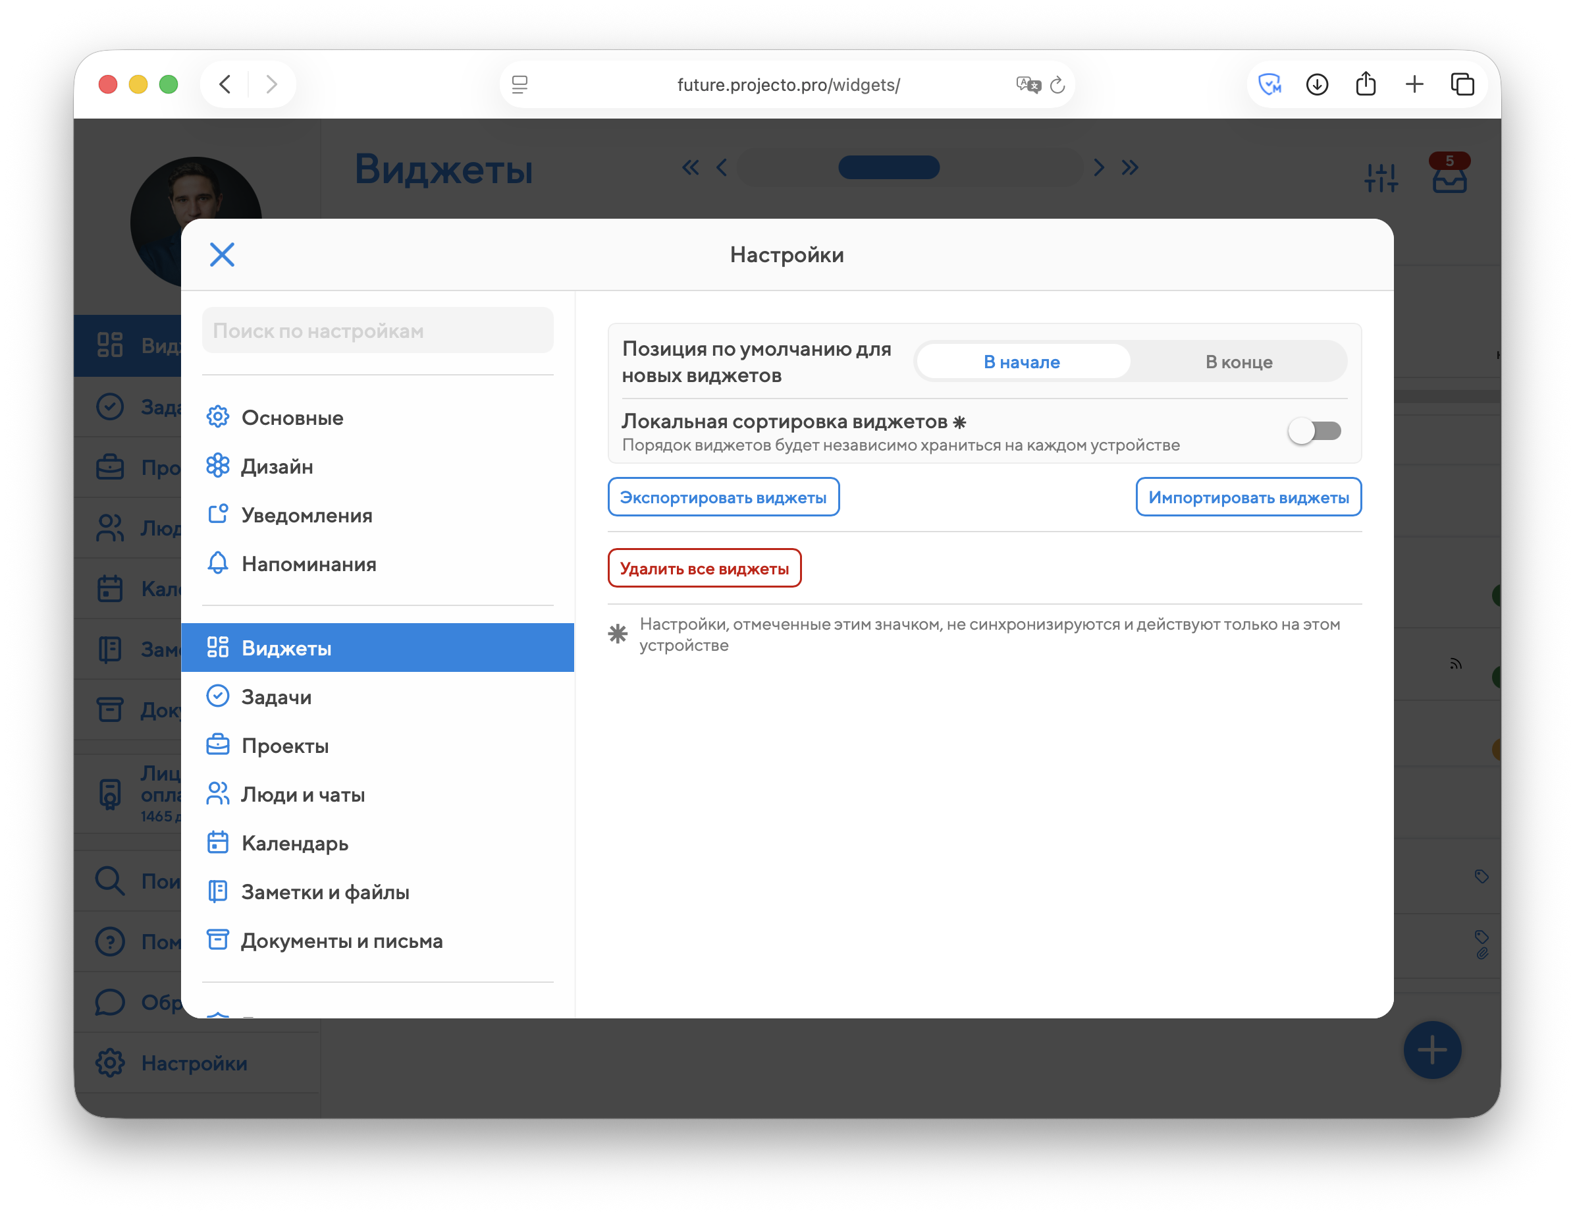Click the translate icon in address bar

pos(1028,85)
